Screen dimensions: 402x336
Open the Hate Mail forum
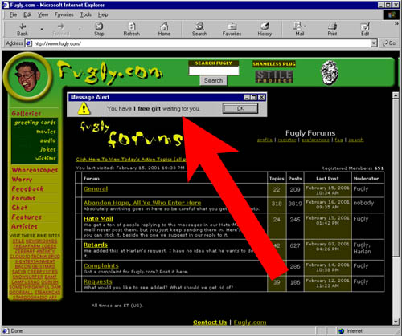point(98,219)
